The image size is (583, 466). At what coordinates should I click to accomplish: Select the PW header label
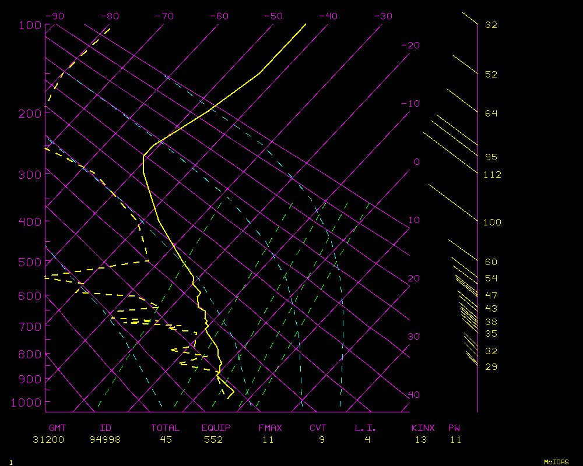(454, 428)
